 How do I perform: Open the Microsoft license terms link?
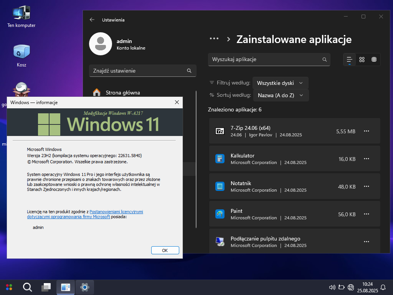116,212
